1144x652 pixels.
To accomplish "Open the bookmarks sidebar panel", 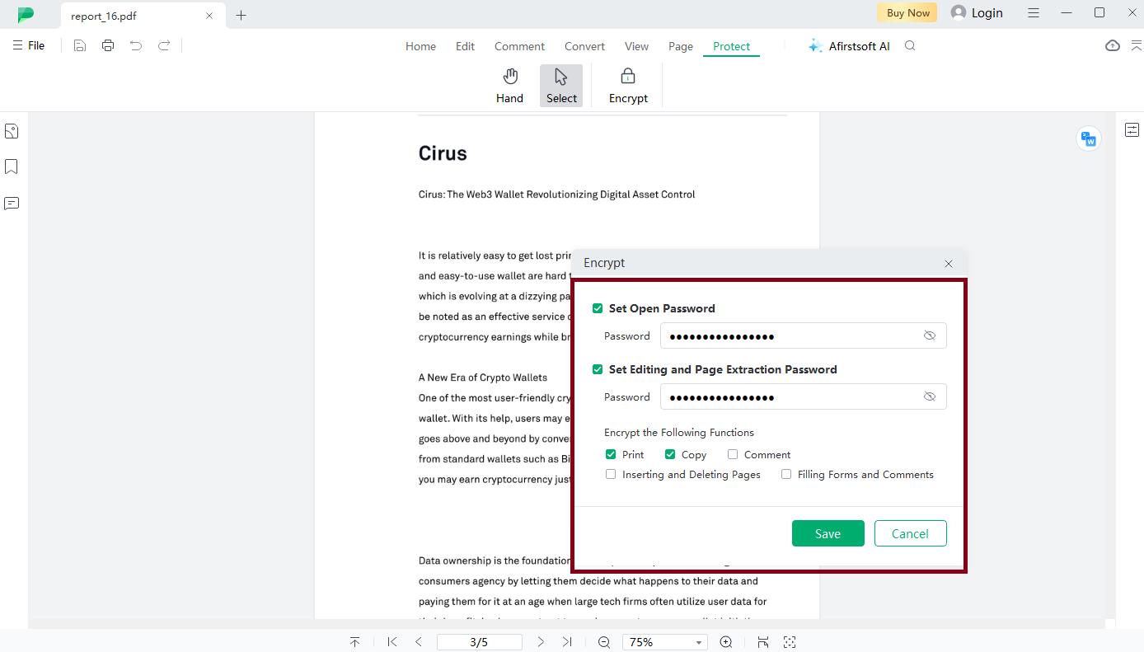I will pyautogui.click(x=12, y=167).
